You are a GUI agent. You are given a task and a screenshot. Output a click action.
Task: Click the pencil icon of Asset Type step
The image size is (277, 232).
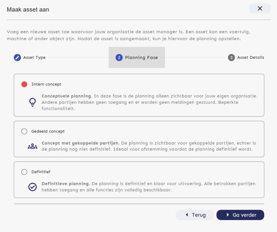[17, 57]
